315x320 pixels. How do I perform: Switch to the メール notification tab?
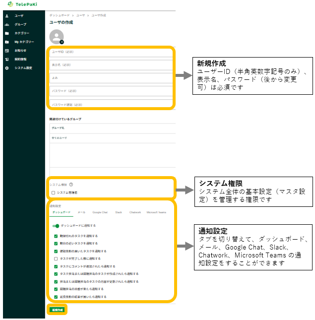(81, 212)
